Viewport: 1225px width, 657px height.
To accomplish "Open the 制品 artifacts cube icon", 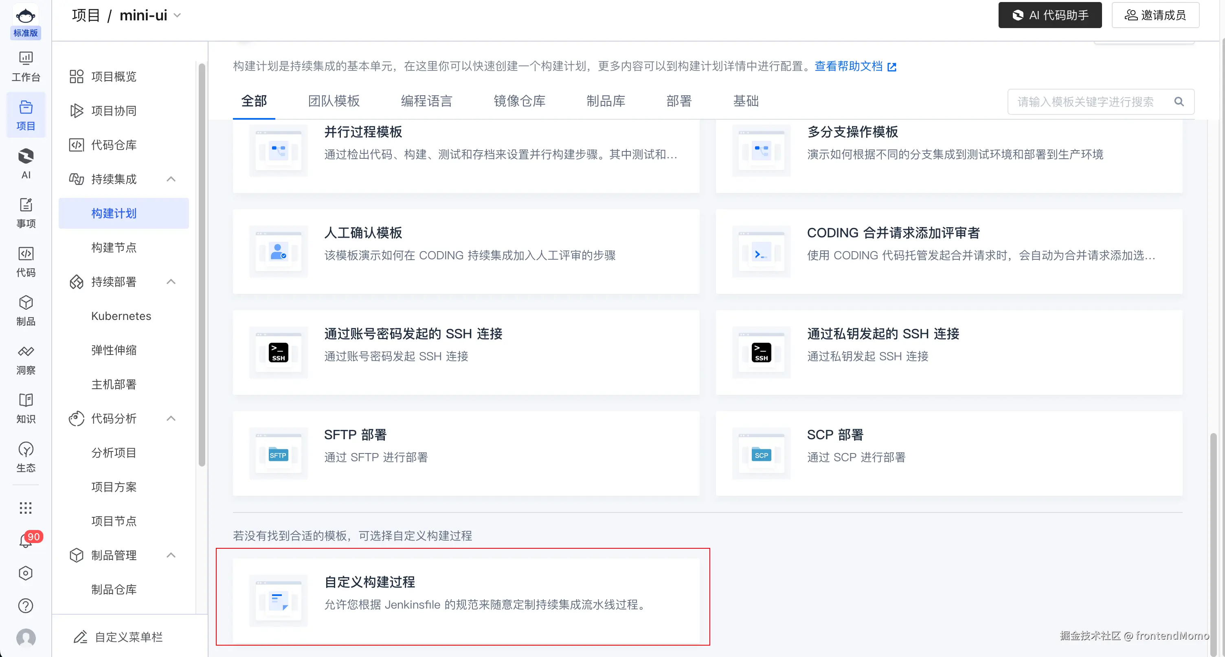I will tap(26, 310).
